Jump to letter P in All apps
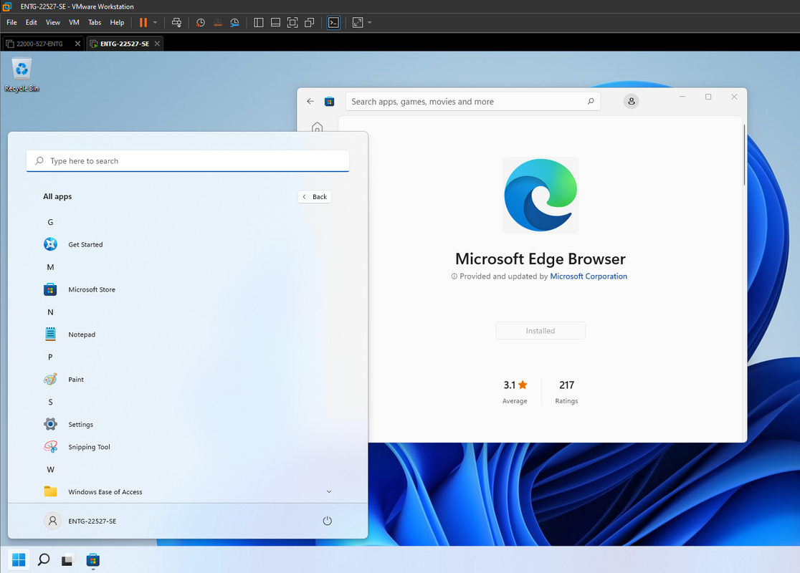The image size is (800, 573). point(50,357)
